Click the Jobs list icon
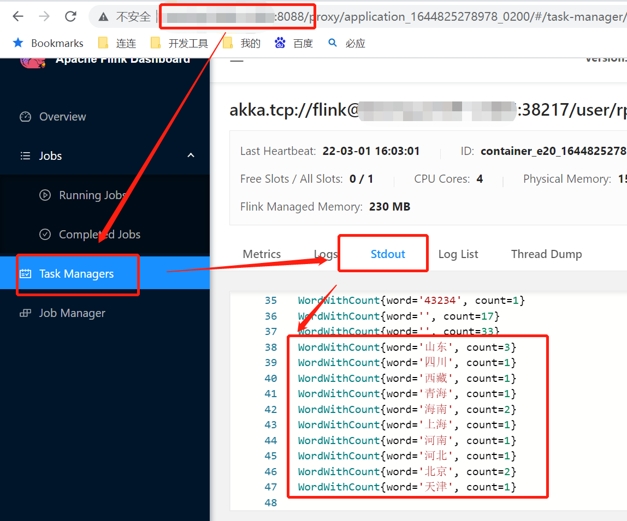The height and width of the screenshot is (521, 627). coord(25,156)
